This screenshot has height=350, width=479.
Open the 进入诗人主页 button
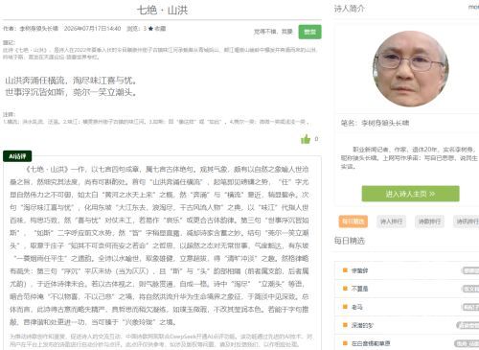410,194
